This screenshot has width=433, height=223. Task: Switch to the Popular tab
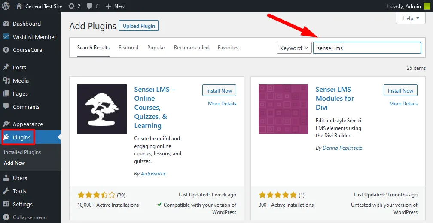[156, 48]
